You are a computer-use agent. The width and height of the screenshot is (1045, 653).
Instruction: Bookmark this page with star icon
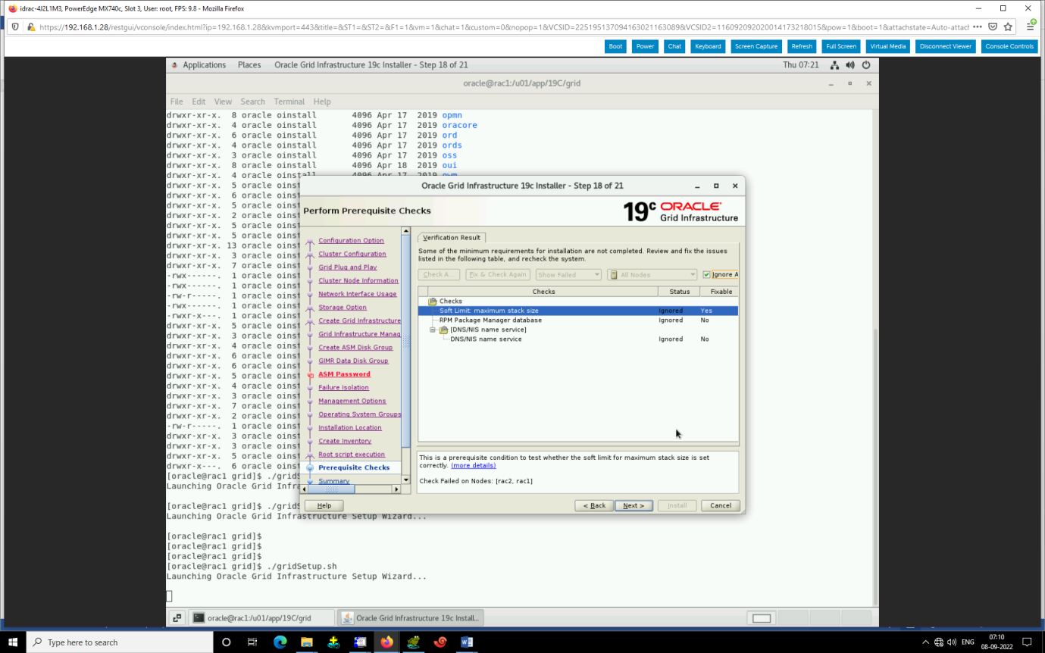pyautogui.click(x=1008, y=27)
